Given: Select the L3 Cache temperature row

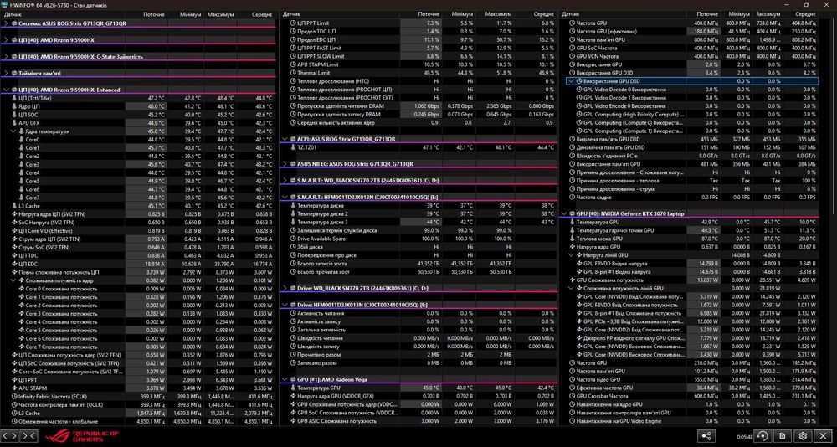Looking at the screenshot, I should point(139,206).
